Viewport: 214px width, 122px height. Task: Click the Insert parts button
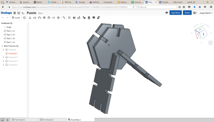(16, 18)
